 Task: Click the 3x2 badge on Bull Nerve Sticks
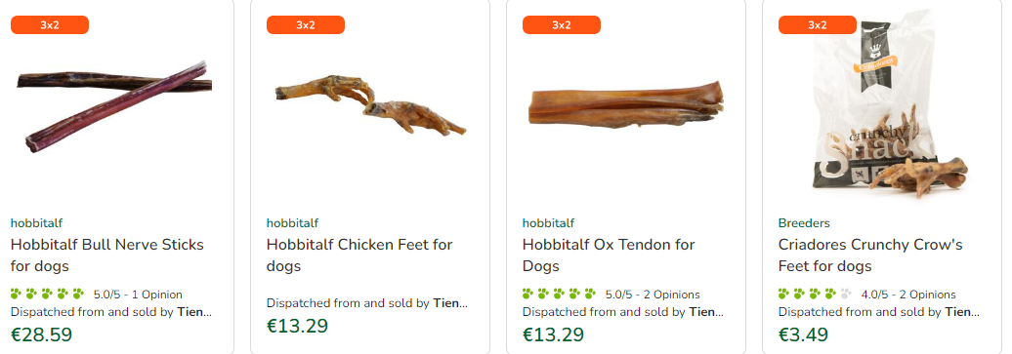[50, 25]
